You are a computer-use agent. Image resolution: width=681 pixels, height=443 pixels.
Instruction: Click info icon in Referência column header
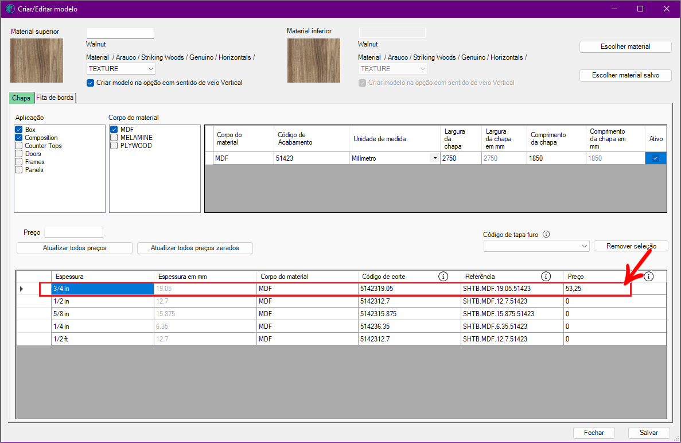coord(546,277)
